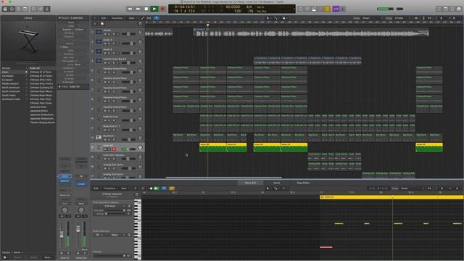Mute the Big Boom track

105,139
